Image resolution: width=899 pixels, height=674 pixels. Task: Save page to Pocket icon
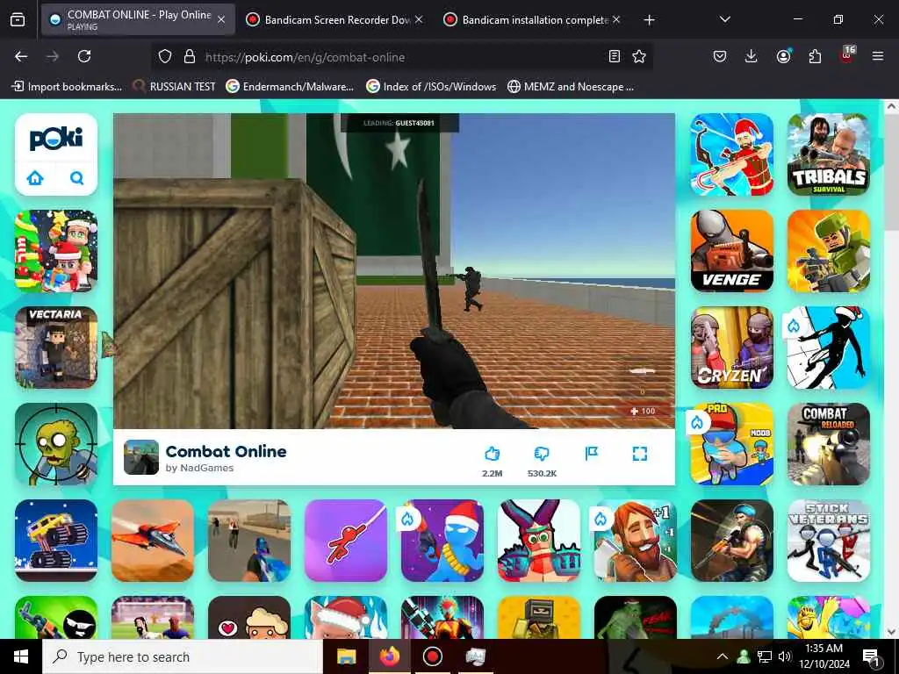click(x=720, y=56)
